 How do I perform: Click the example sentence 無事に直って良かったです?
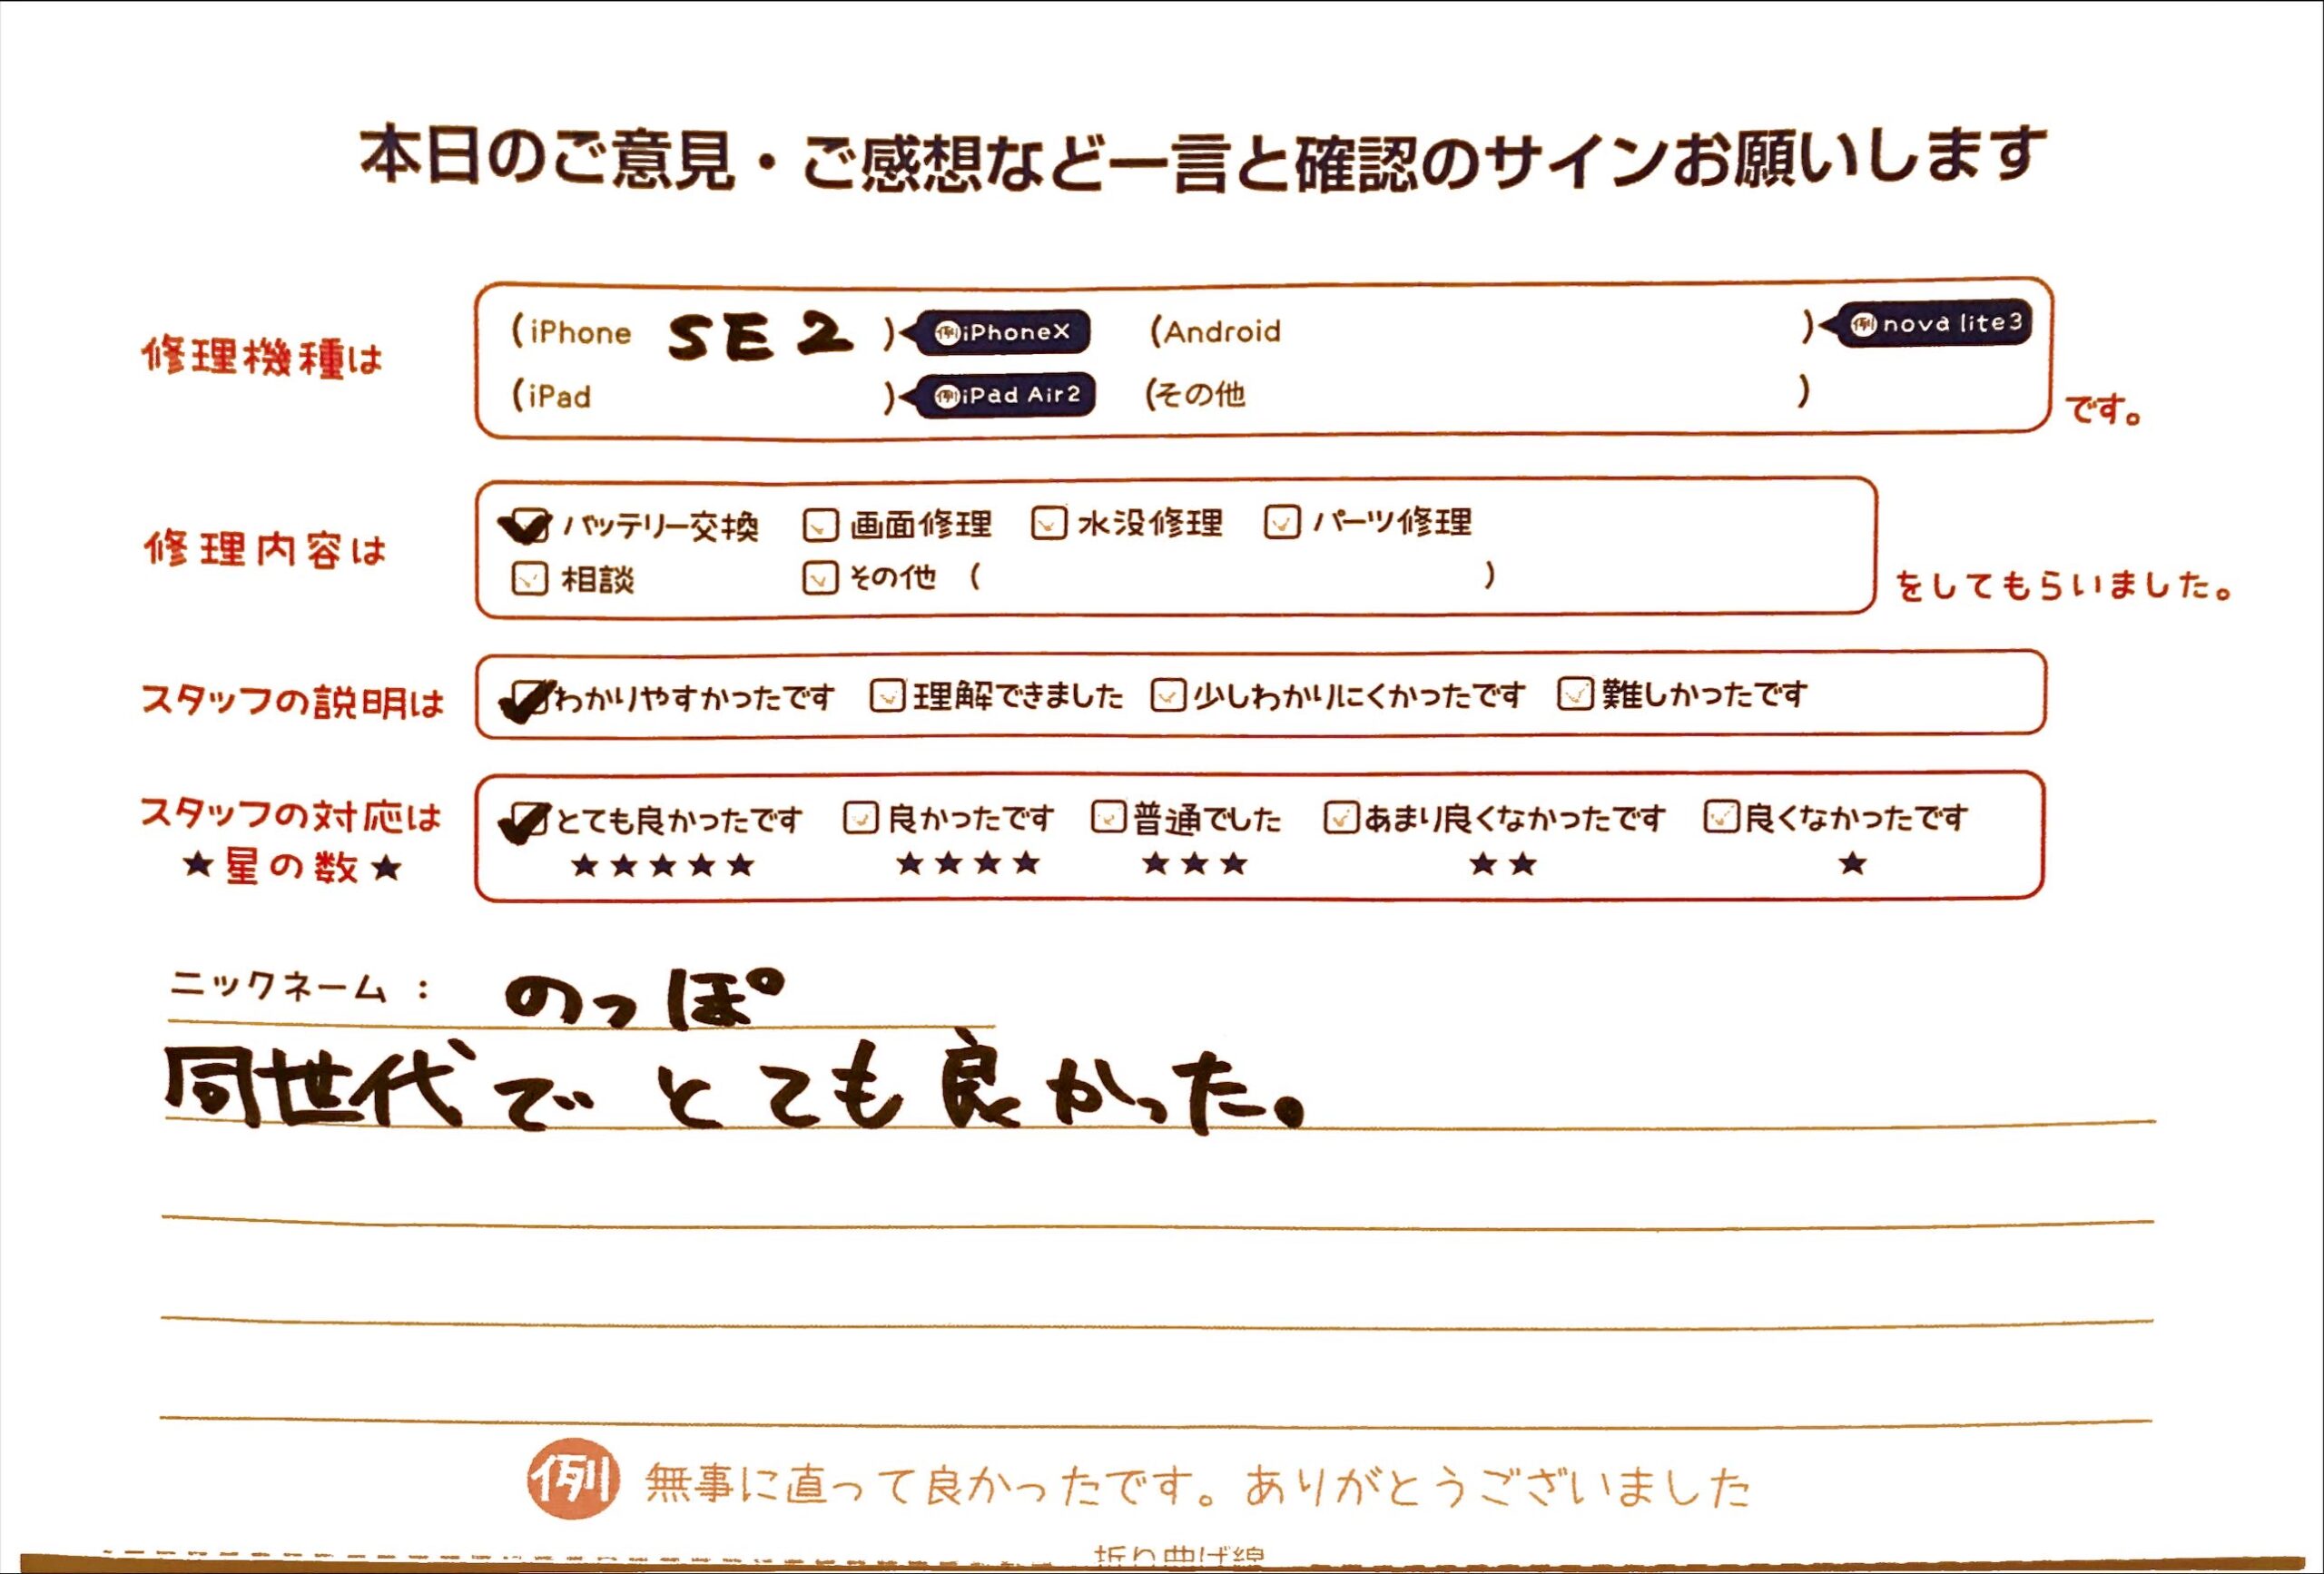click(1198, 1486)
